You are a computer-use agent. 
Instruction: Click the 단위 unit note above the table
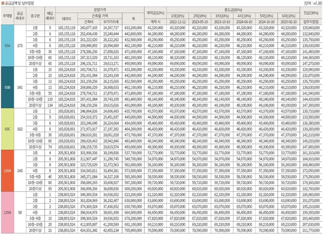tap(313, 3)
